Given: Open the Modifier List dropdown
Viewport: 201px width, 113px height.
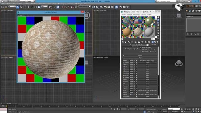Looking at the screenshot, I should (193, 17).
